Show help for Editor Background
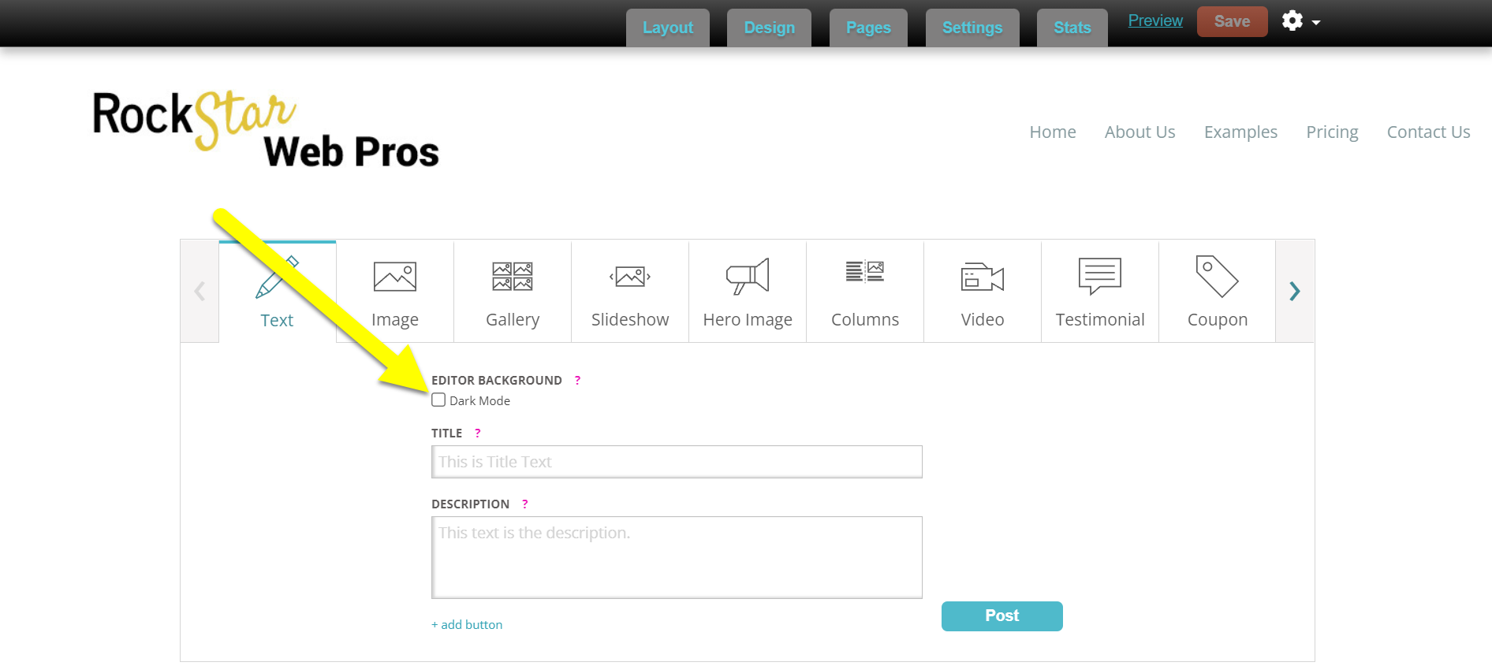The height and width of the screenshot is (666, 1492). pyautogui.click(x=577, y=380)
